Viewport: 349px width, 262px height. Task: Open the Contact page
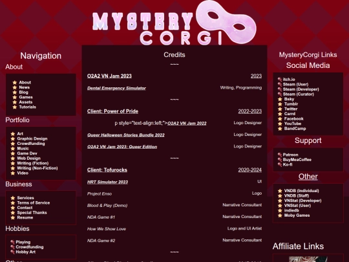[x=25, y=208]
